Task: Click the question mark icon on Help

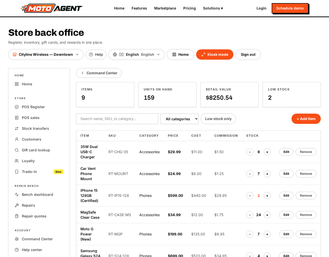Action: (x=91, y=54)
